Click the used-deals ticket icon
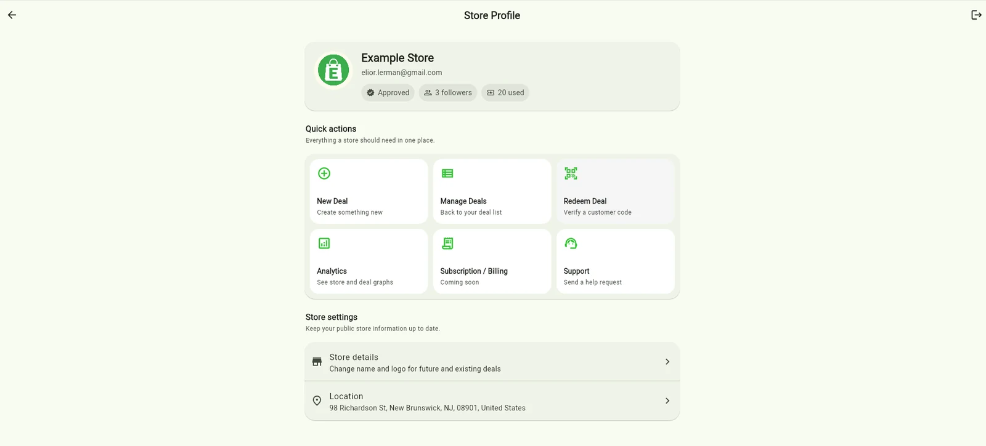This screenshot has width=986, height=446. click(x=491, y=93)
